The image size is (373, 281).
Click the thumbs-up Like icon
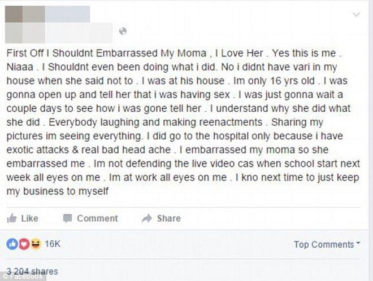click(x=12, y=218)
